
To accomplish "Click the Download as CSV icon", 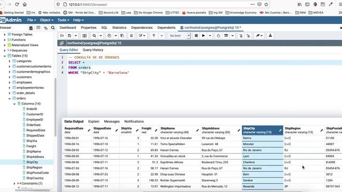I will tap(270, 36).
